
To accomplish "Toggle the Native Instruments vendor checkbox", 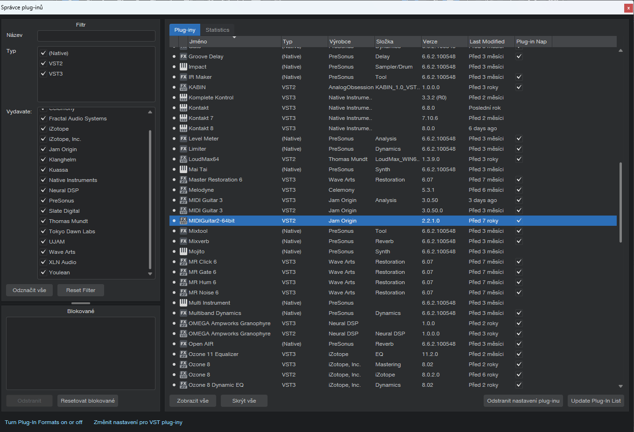I will point(43,180).
